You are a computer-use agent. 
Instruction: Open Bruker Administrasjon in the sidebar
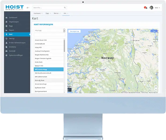coord(17,43)
